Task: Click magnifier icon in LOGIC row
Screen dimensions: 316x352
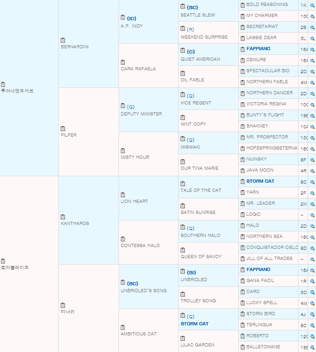Action: coord(312,215)
